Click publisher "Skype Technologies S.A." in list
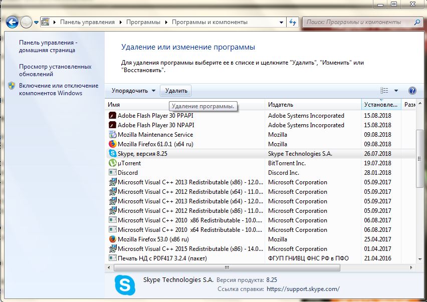 click(x=300, y=154)
